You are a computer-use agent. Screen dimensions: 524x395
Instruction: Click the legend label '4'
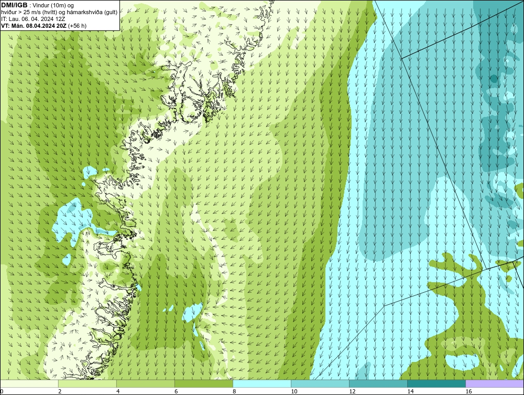tap(118, 391)
